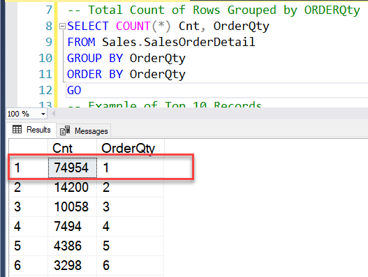Viewport: 368px width, 277px height.
Task: Select cell with value 14200
Action: point(73,188)
